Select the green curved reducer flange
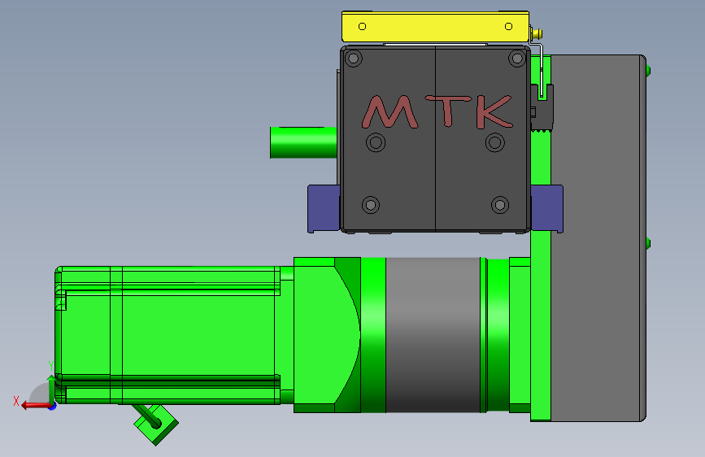This screenshot has width=705, height=457. click(327, 335)
